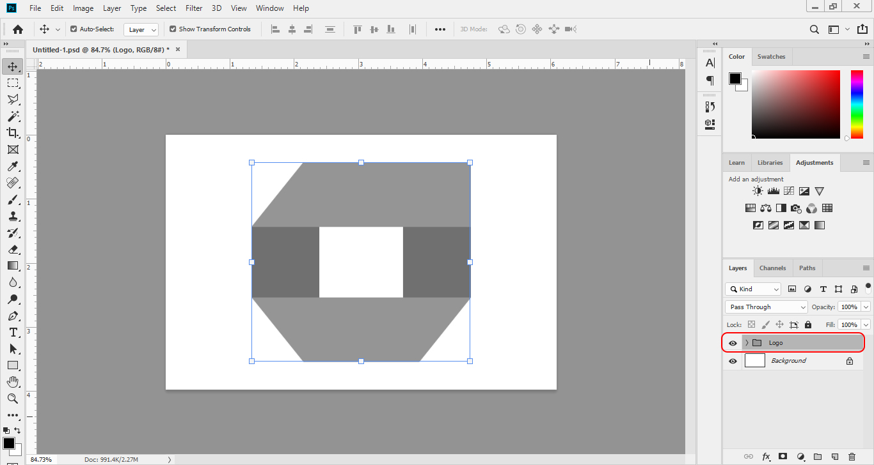The height and width of the screenshot is (465, 874).
Task: Select the Zoom tool in the toolbox
Action: click(13, 399)
